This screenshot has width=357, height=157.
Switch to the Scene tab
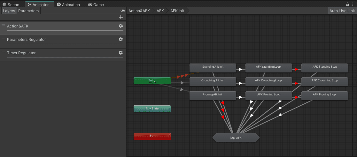point(11,5)
